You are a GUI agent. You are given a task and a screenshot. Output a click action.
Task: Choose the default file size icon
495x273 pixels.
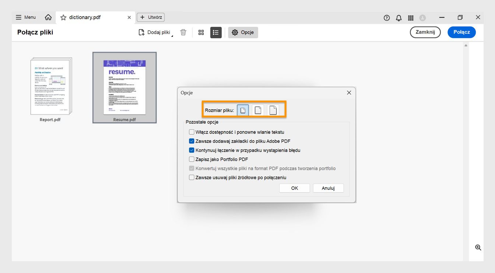click(258, 110)
